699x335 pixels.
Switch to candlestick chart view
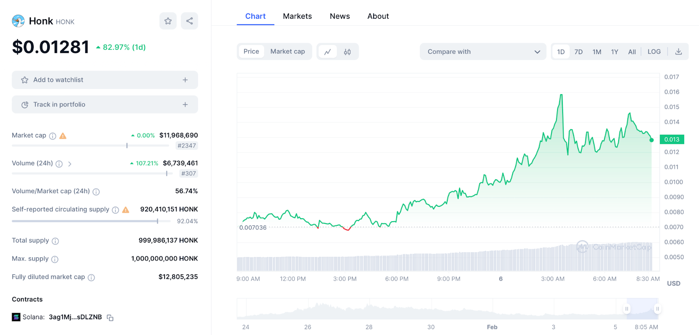pos(347,51)
